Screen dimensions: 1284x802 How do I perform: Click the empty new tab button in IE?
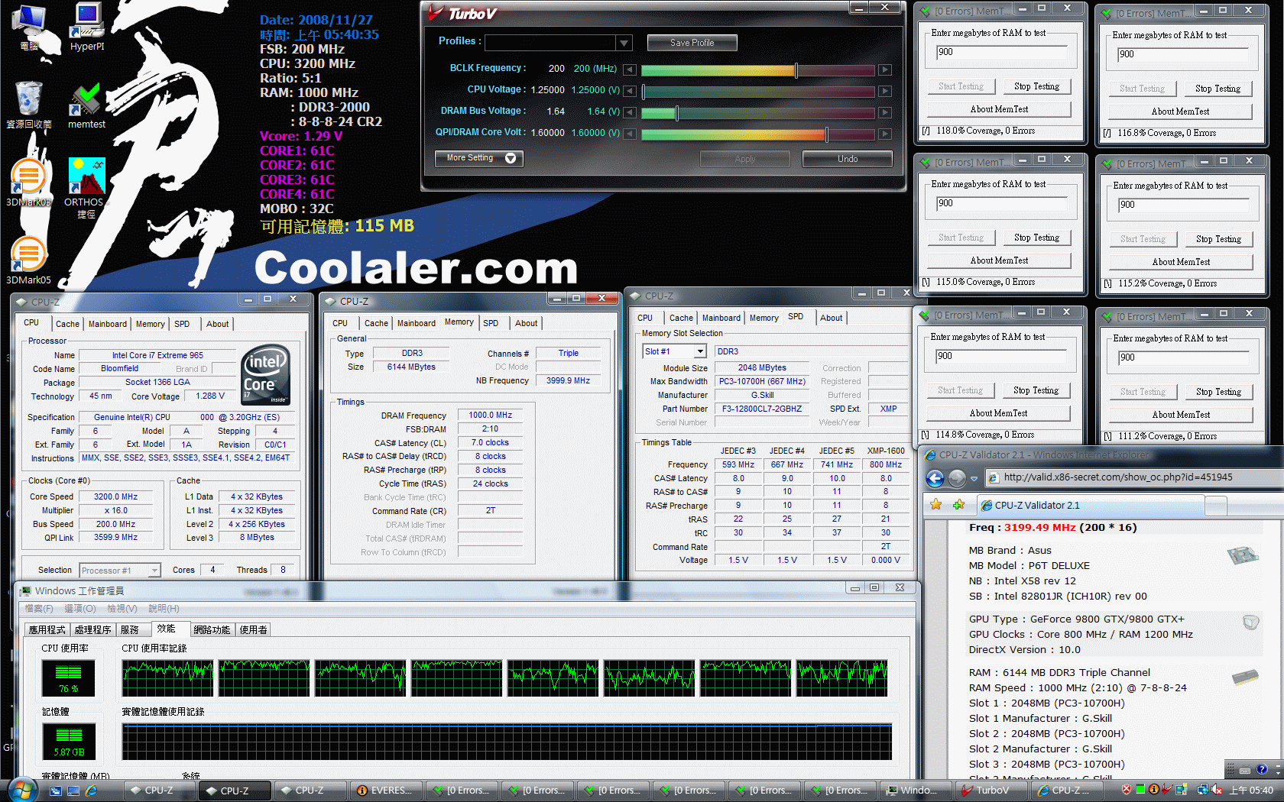[1216, 506]
